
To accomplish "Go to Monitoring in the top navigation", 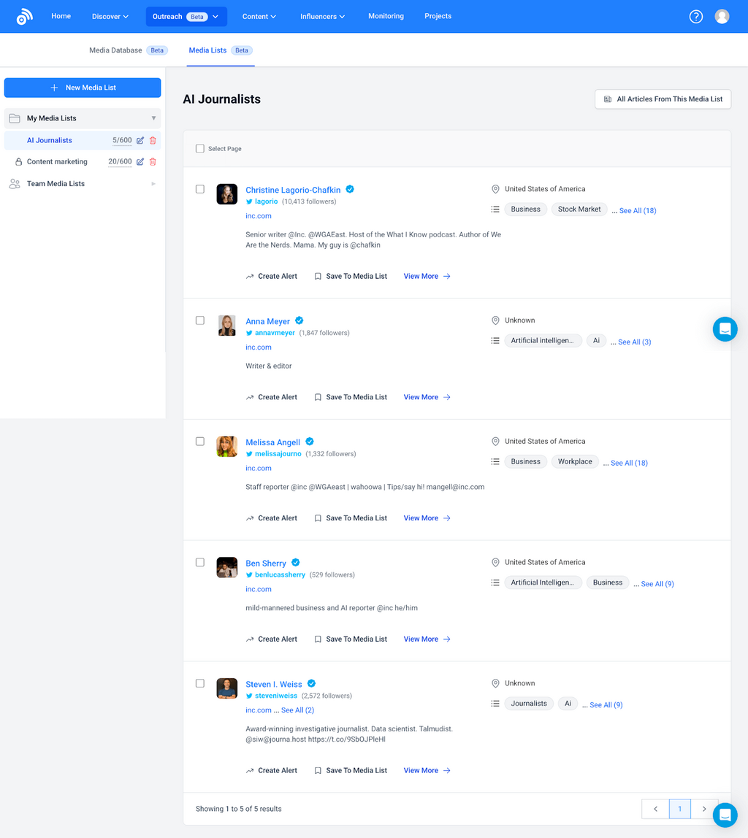I will point(386,16).
